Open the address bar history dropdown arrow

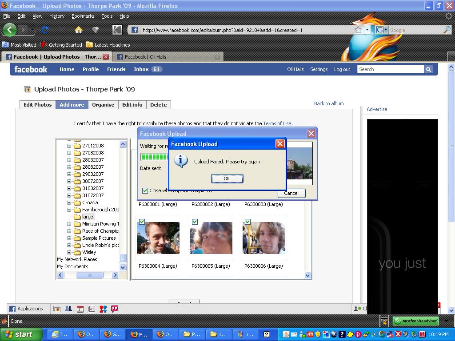[x=367, y=30]
